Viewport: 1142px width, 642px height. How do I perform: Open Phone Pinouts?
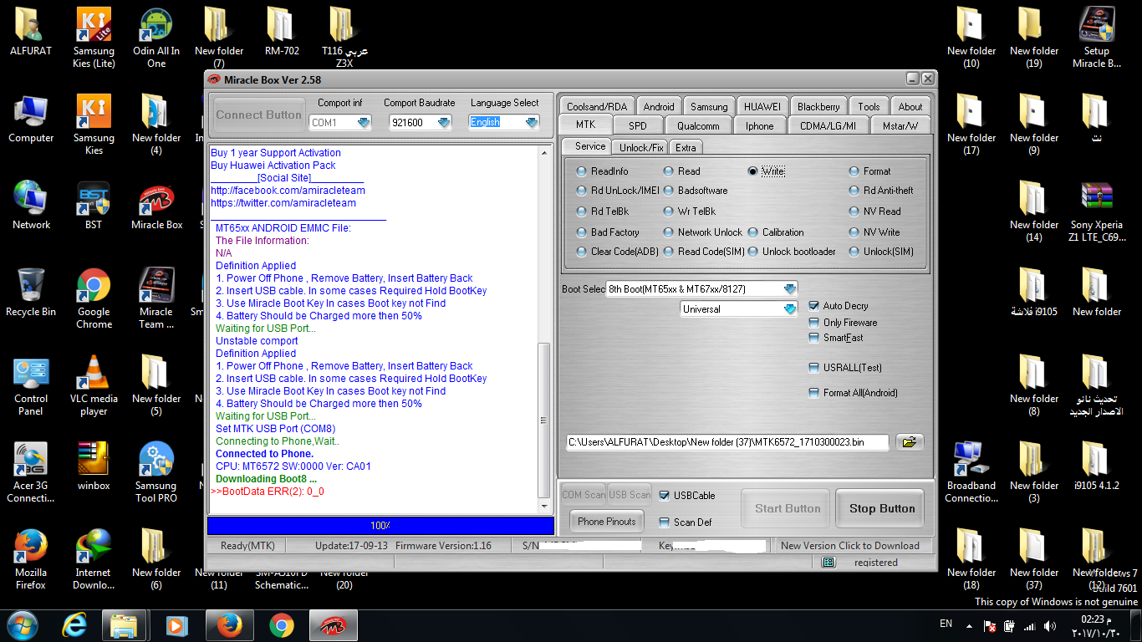click(x=607, y=522)
